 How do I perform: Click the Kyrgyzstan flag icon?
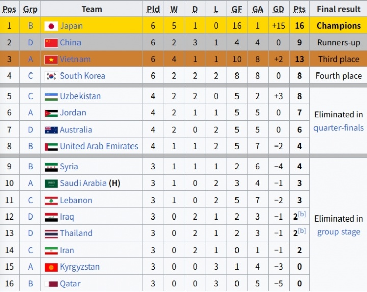pyautogui.click(x=51, y=267)
